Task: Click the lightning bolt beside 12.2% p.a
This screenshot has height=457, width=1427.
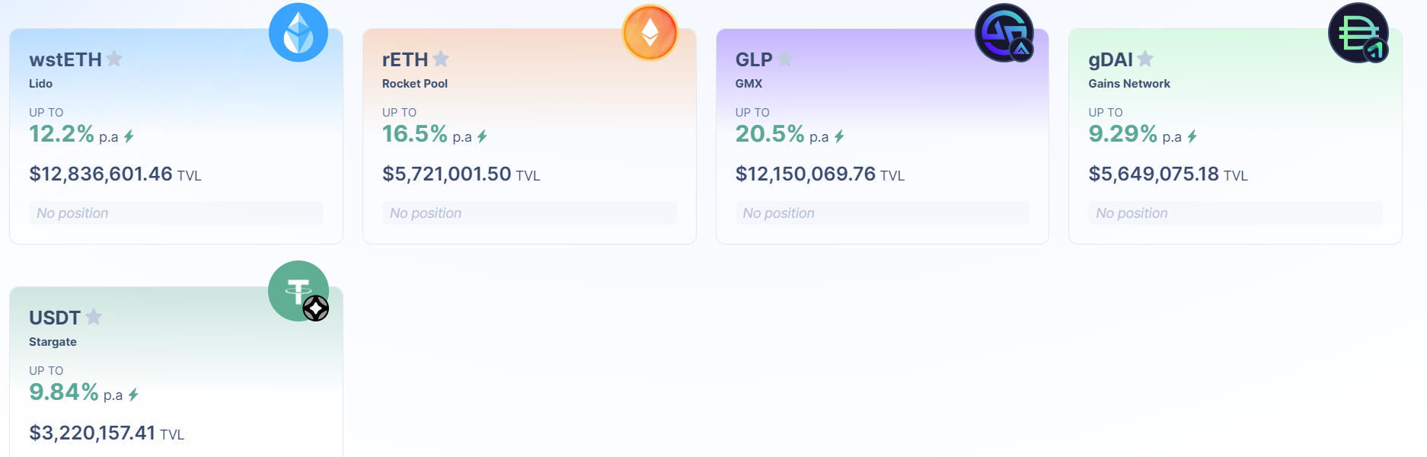Action: click(x=129, y=136)
